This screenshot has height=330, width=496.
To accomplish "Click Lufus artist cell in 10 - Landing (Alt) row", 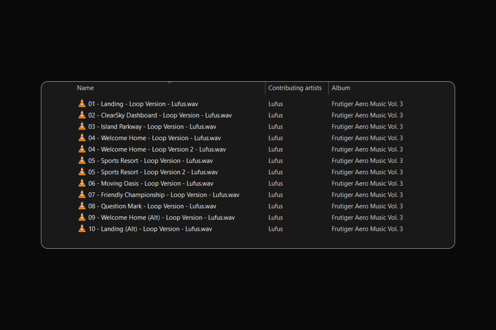I will [276, 229].
